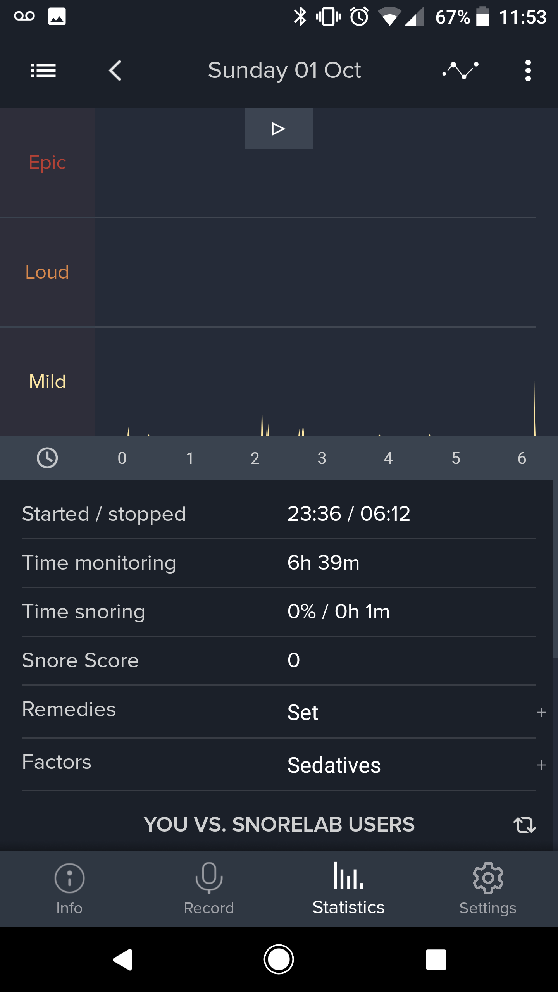Play the recorded snoring audio
The width and height of the screenshot is (558, 992).
point(278,129)
